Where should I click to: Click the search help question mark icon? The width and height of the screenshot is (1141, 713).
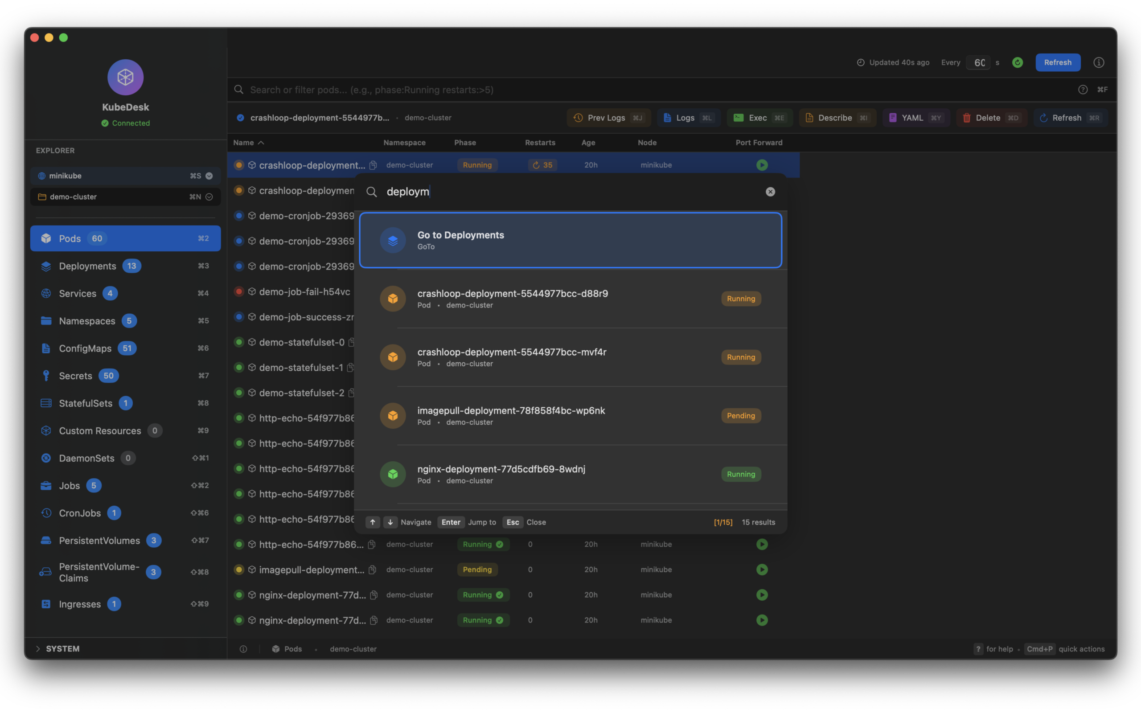click(x=1083, y=90)
